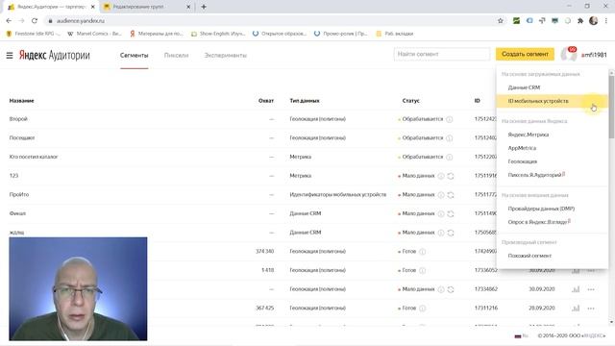Bookmark this page with the star icon

[500, 21]
